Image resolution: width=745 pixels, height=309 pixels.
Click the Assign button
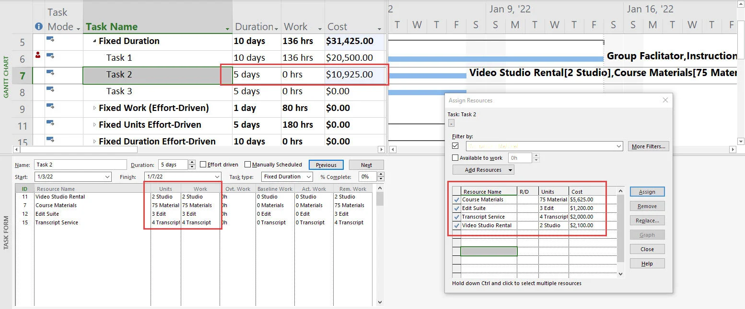[x=647, y=192]
